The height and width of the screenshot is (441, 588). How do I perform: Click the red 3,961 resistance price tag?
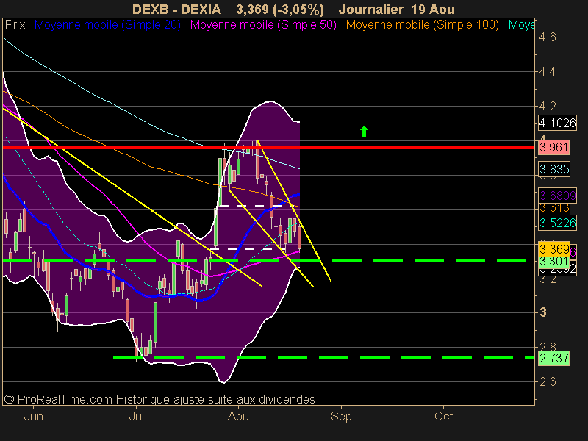(x=554, y=148)
